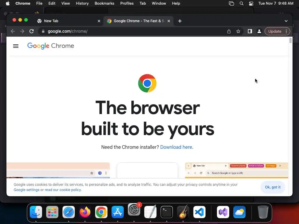Open the Window menu
Viewport: 299px width, 224px height.
(159, 3)
